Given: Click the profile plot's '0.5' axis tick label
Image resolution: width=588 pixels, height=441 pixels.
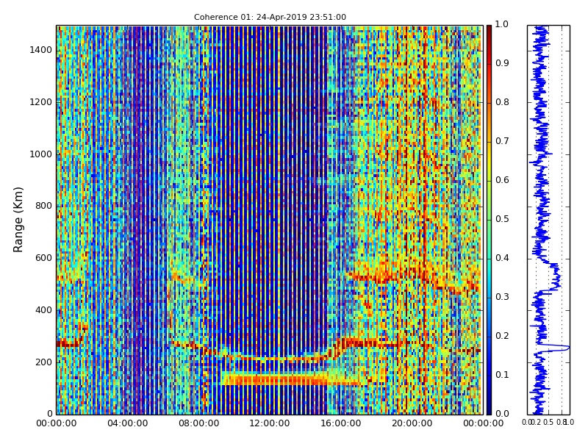Looking at the screenshot, I should (x=548, y=423).
